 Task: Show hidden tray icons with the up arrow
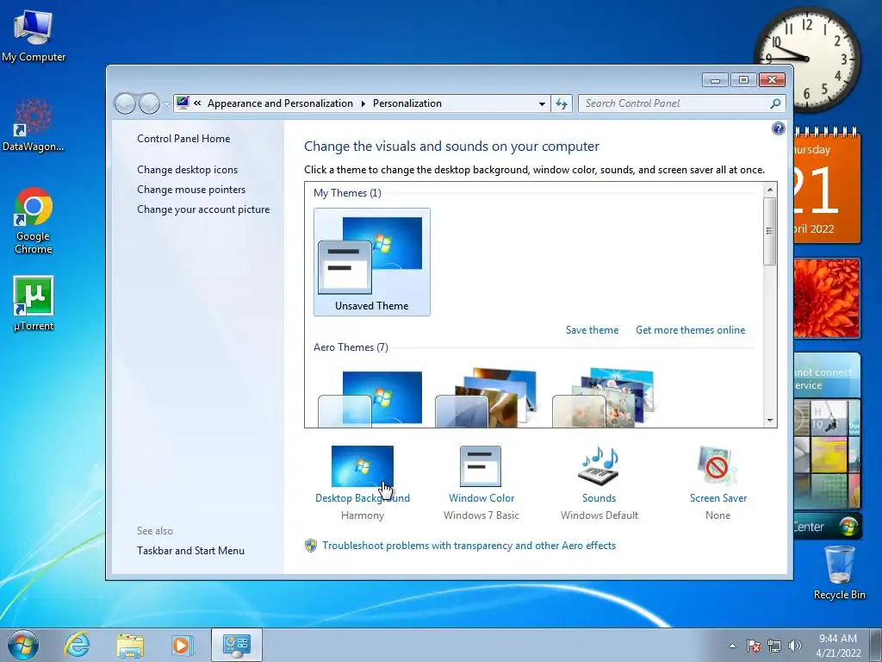(732, 646)
